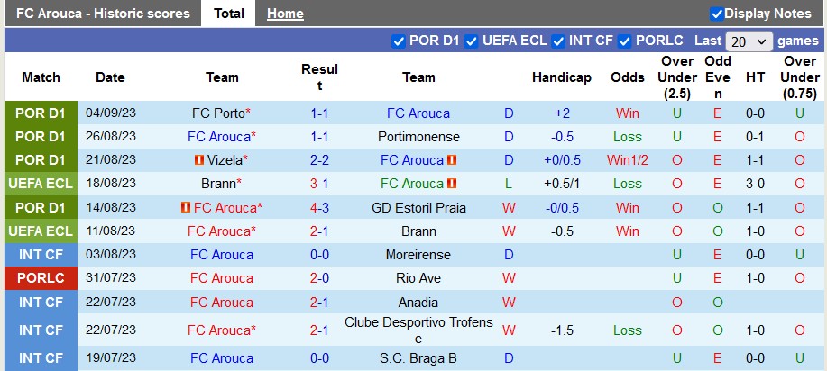827x371 pixels.
Task: Toggle the INT CF checkbox
Action: [x=558, y=41]
